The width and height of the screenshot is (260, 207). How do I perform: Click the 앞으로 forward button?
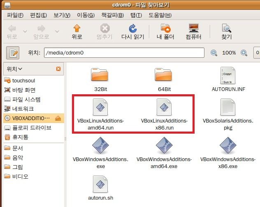tap(41, 32)
